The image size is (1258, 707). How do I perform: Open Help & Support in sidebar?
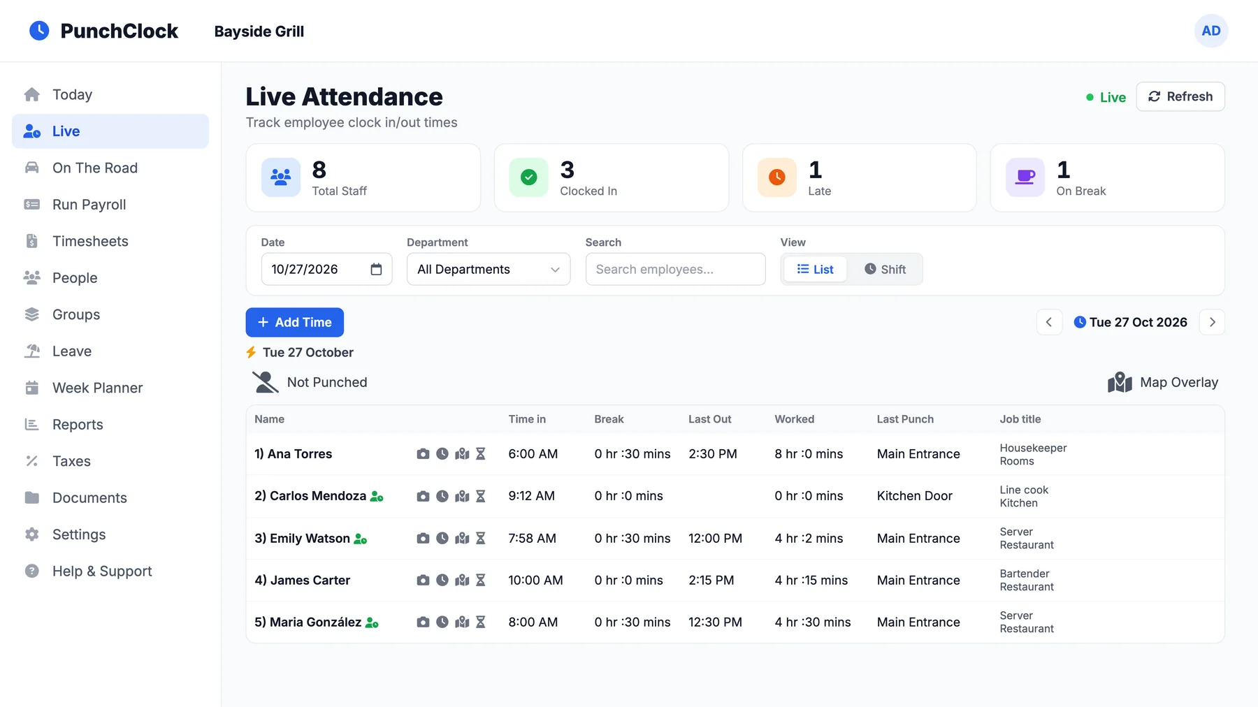click(x=110, y=571)
